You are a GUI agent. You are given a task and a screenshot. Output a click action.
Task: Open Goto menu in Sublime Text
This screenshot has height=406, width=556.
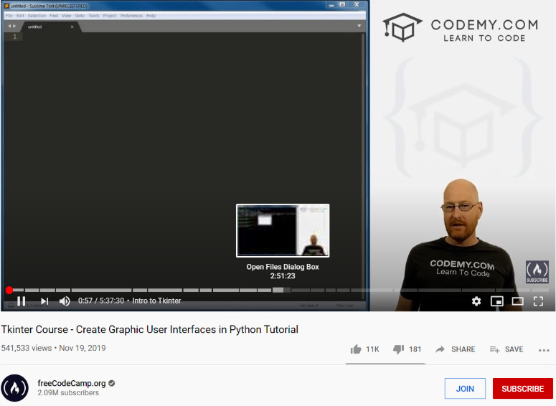click(x=80, y=16)
